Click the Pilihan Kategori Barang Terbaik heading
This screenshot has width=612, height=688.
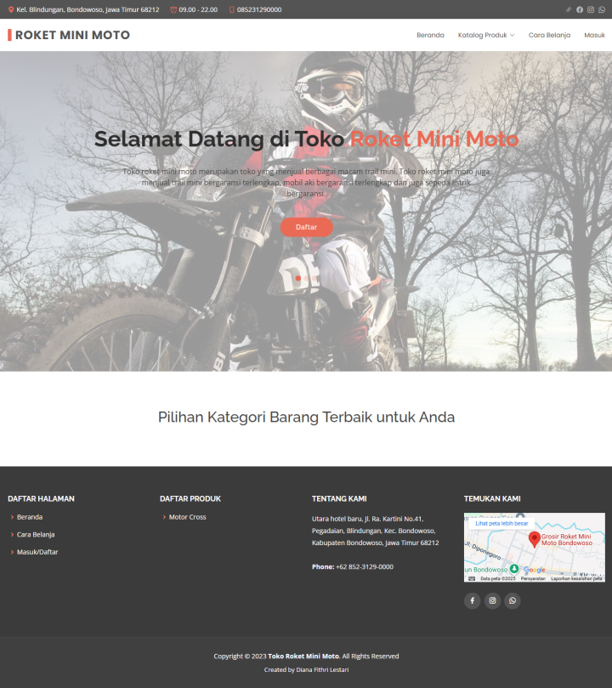click(x=307, y=417)
